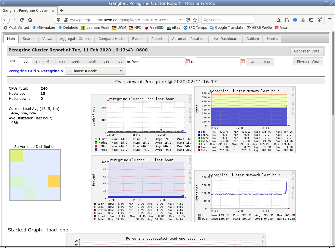This screenshot has width=335, height=248.
Task: Open the from-date calendar icon
Action: [188, 61]
